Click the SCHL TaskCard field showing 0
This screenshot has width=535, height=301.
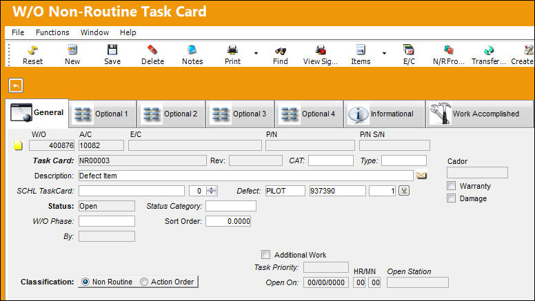point(197,191)
